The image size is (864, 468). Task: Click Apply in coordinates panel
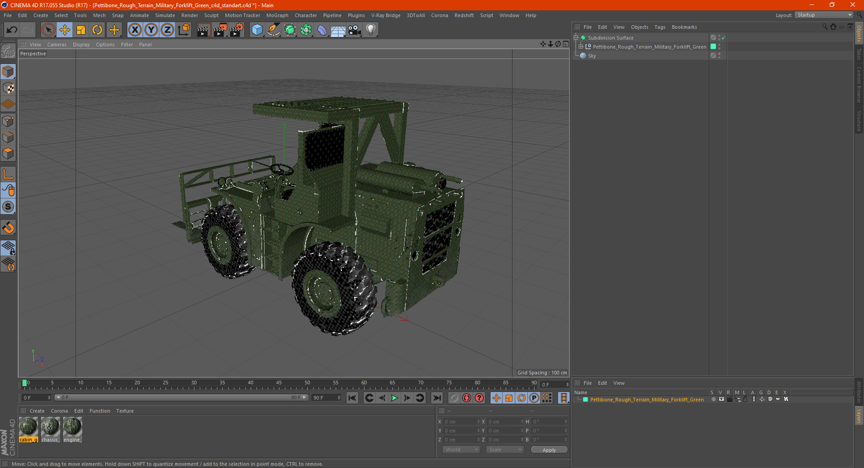549,450
